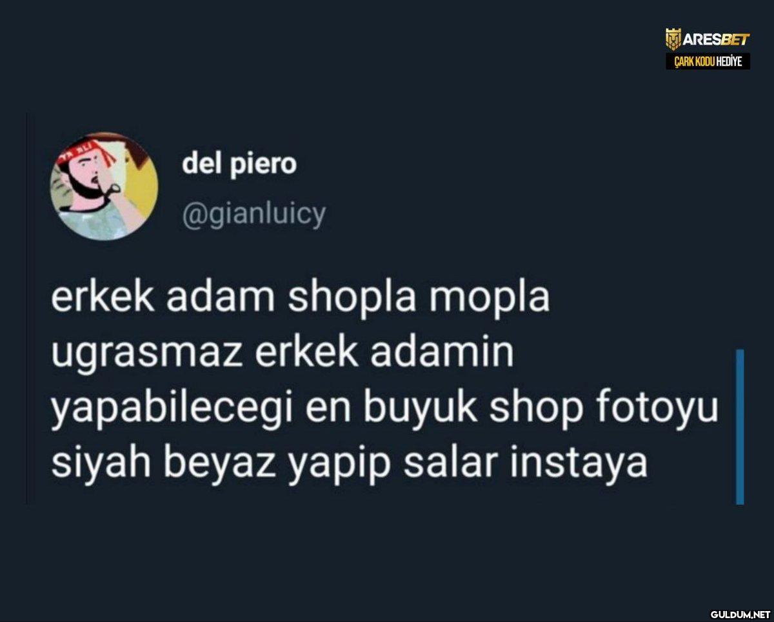Viewport: 774px width, 622px height.
Task: Click the AresBet shield emblem icon
Action: (673, 40)
